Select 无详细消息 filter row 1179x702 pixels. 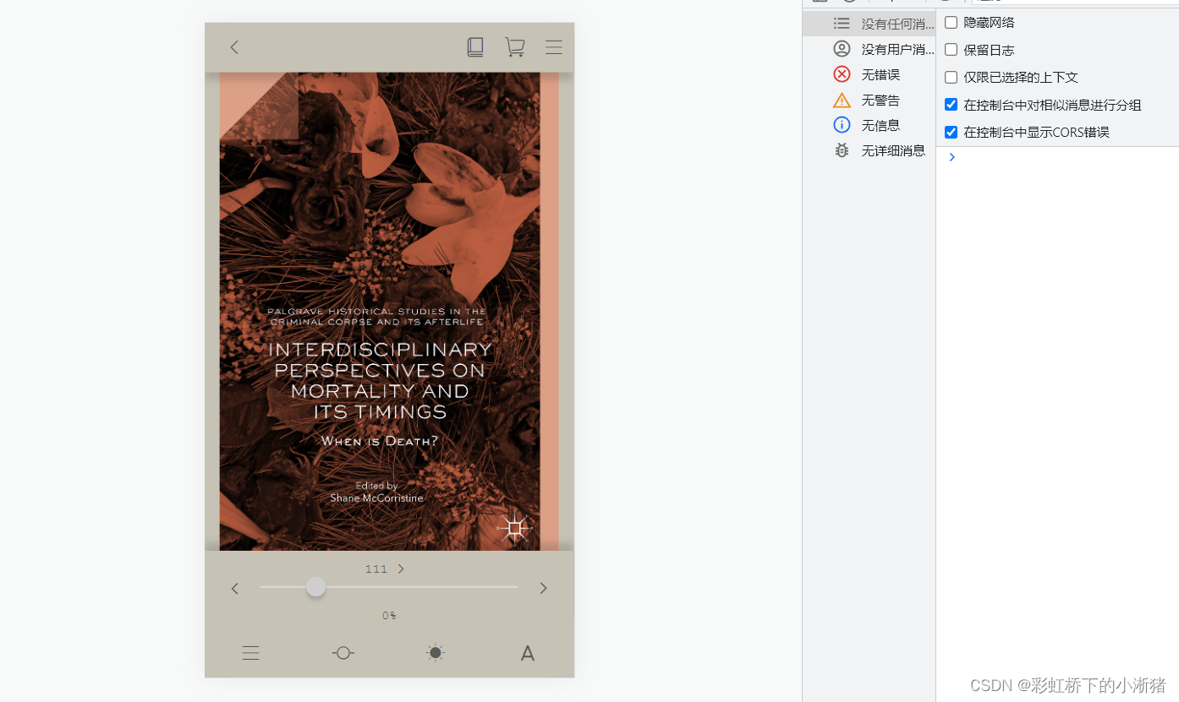point(869,150)
